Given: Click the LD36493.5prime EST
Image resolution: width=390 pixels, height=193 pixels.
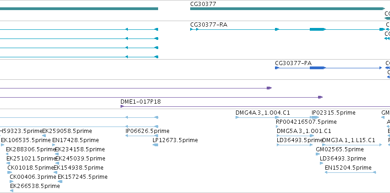Looking at the screenshot, I should click(x=295, y=145).
